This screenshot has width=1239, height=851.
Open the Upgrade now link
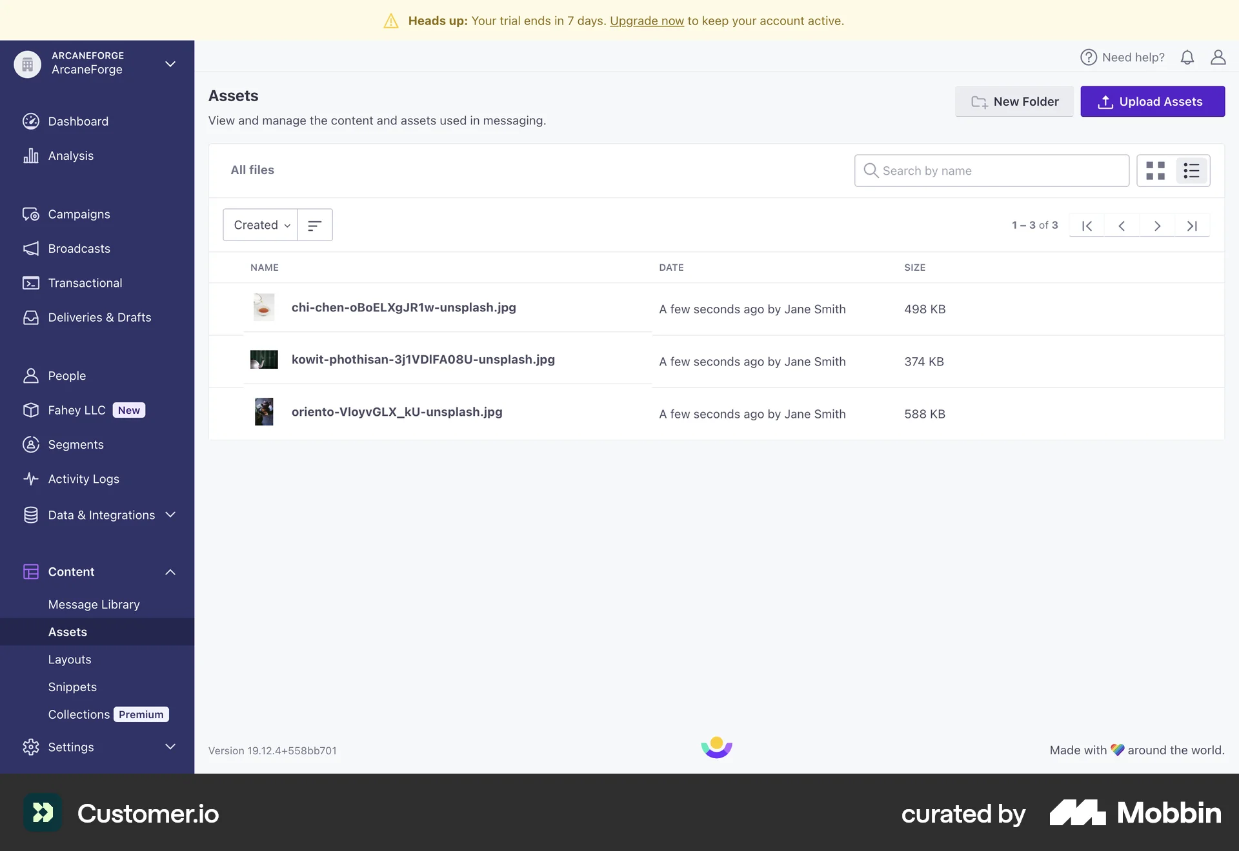pos(647,21)
